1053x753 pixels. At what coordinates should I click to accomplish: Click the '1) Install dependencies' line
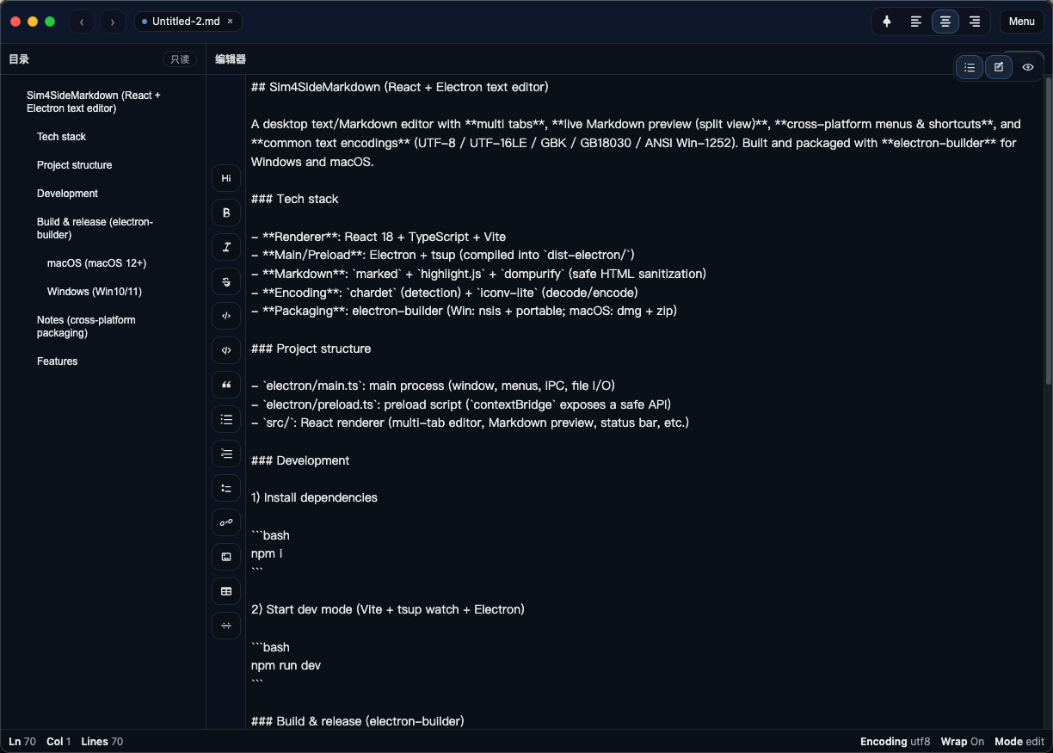coord(314,497)
